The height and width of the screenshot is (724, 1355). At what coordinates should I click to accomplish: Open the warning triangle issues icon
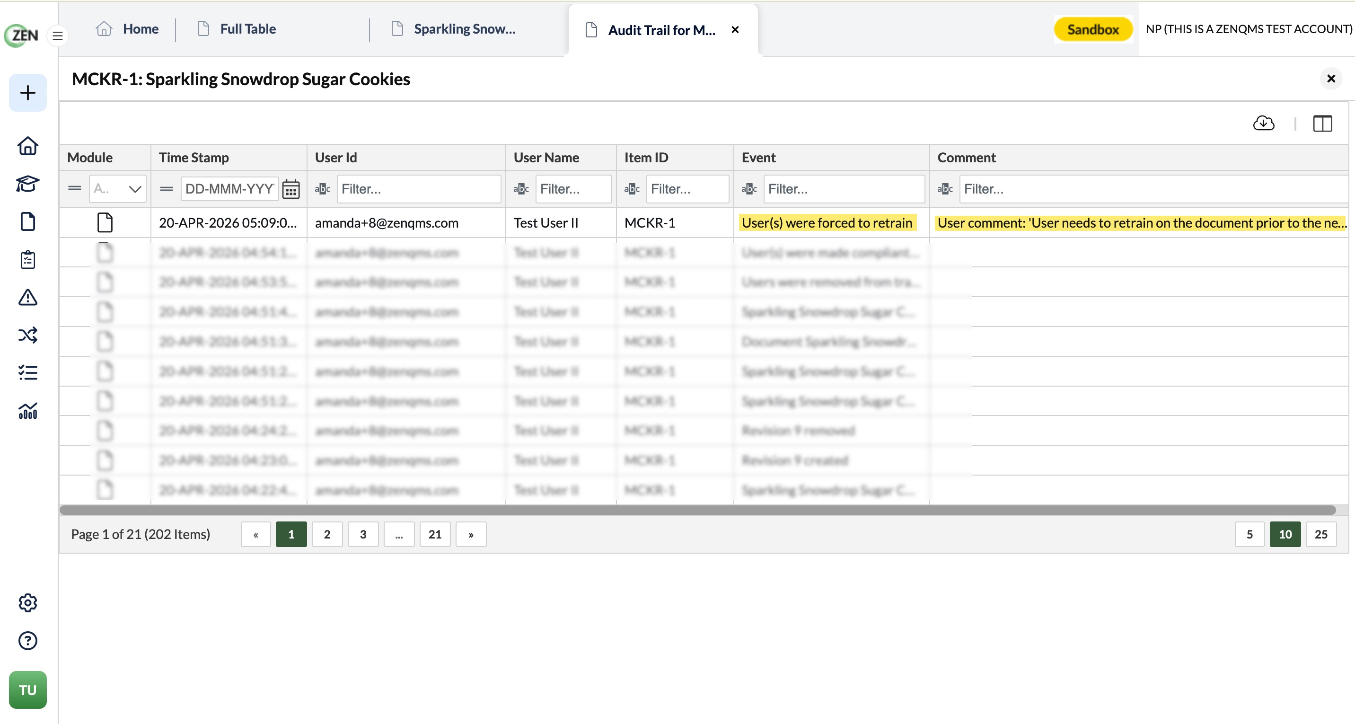pyautogui.click(x=28, y=297)
